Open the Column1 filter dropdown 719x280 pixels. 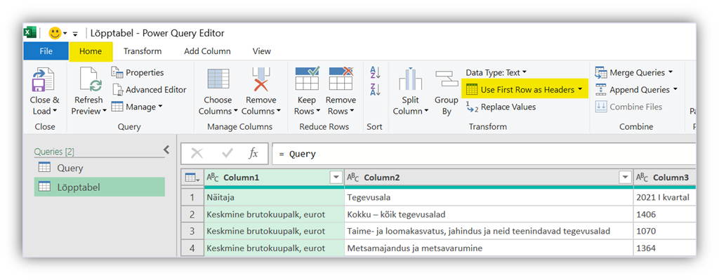click(x=336, y=178)
